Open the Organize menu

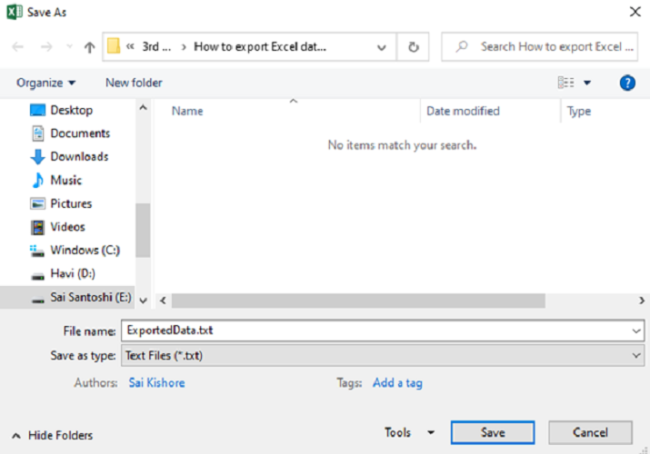pyautogui.click(x=46, y=83)
